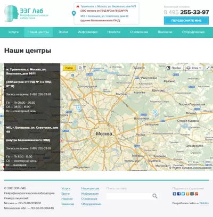Click the Тушинская address link in header
This screenshot has height=217, width=213.
point(108,6)
